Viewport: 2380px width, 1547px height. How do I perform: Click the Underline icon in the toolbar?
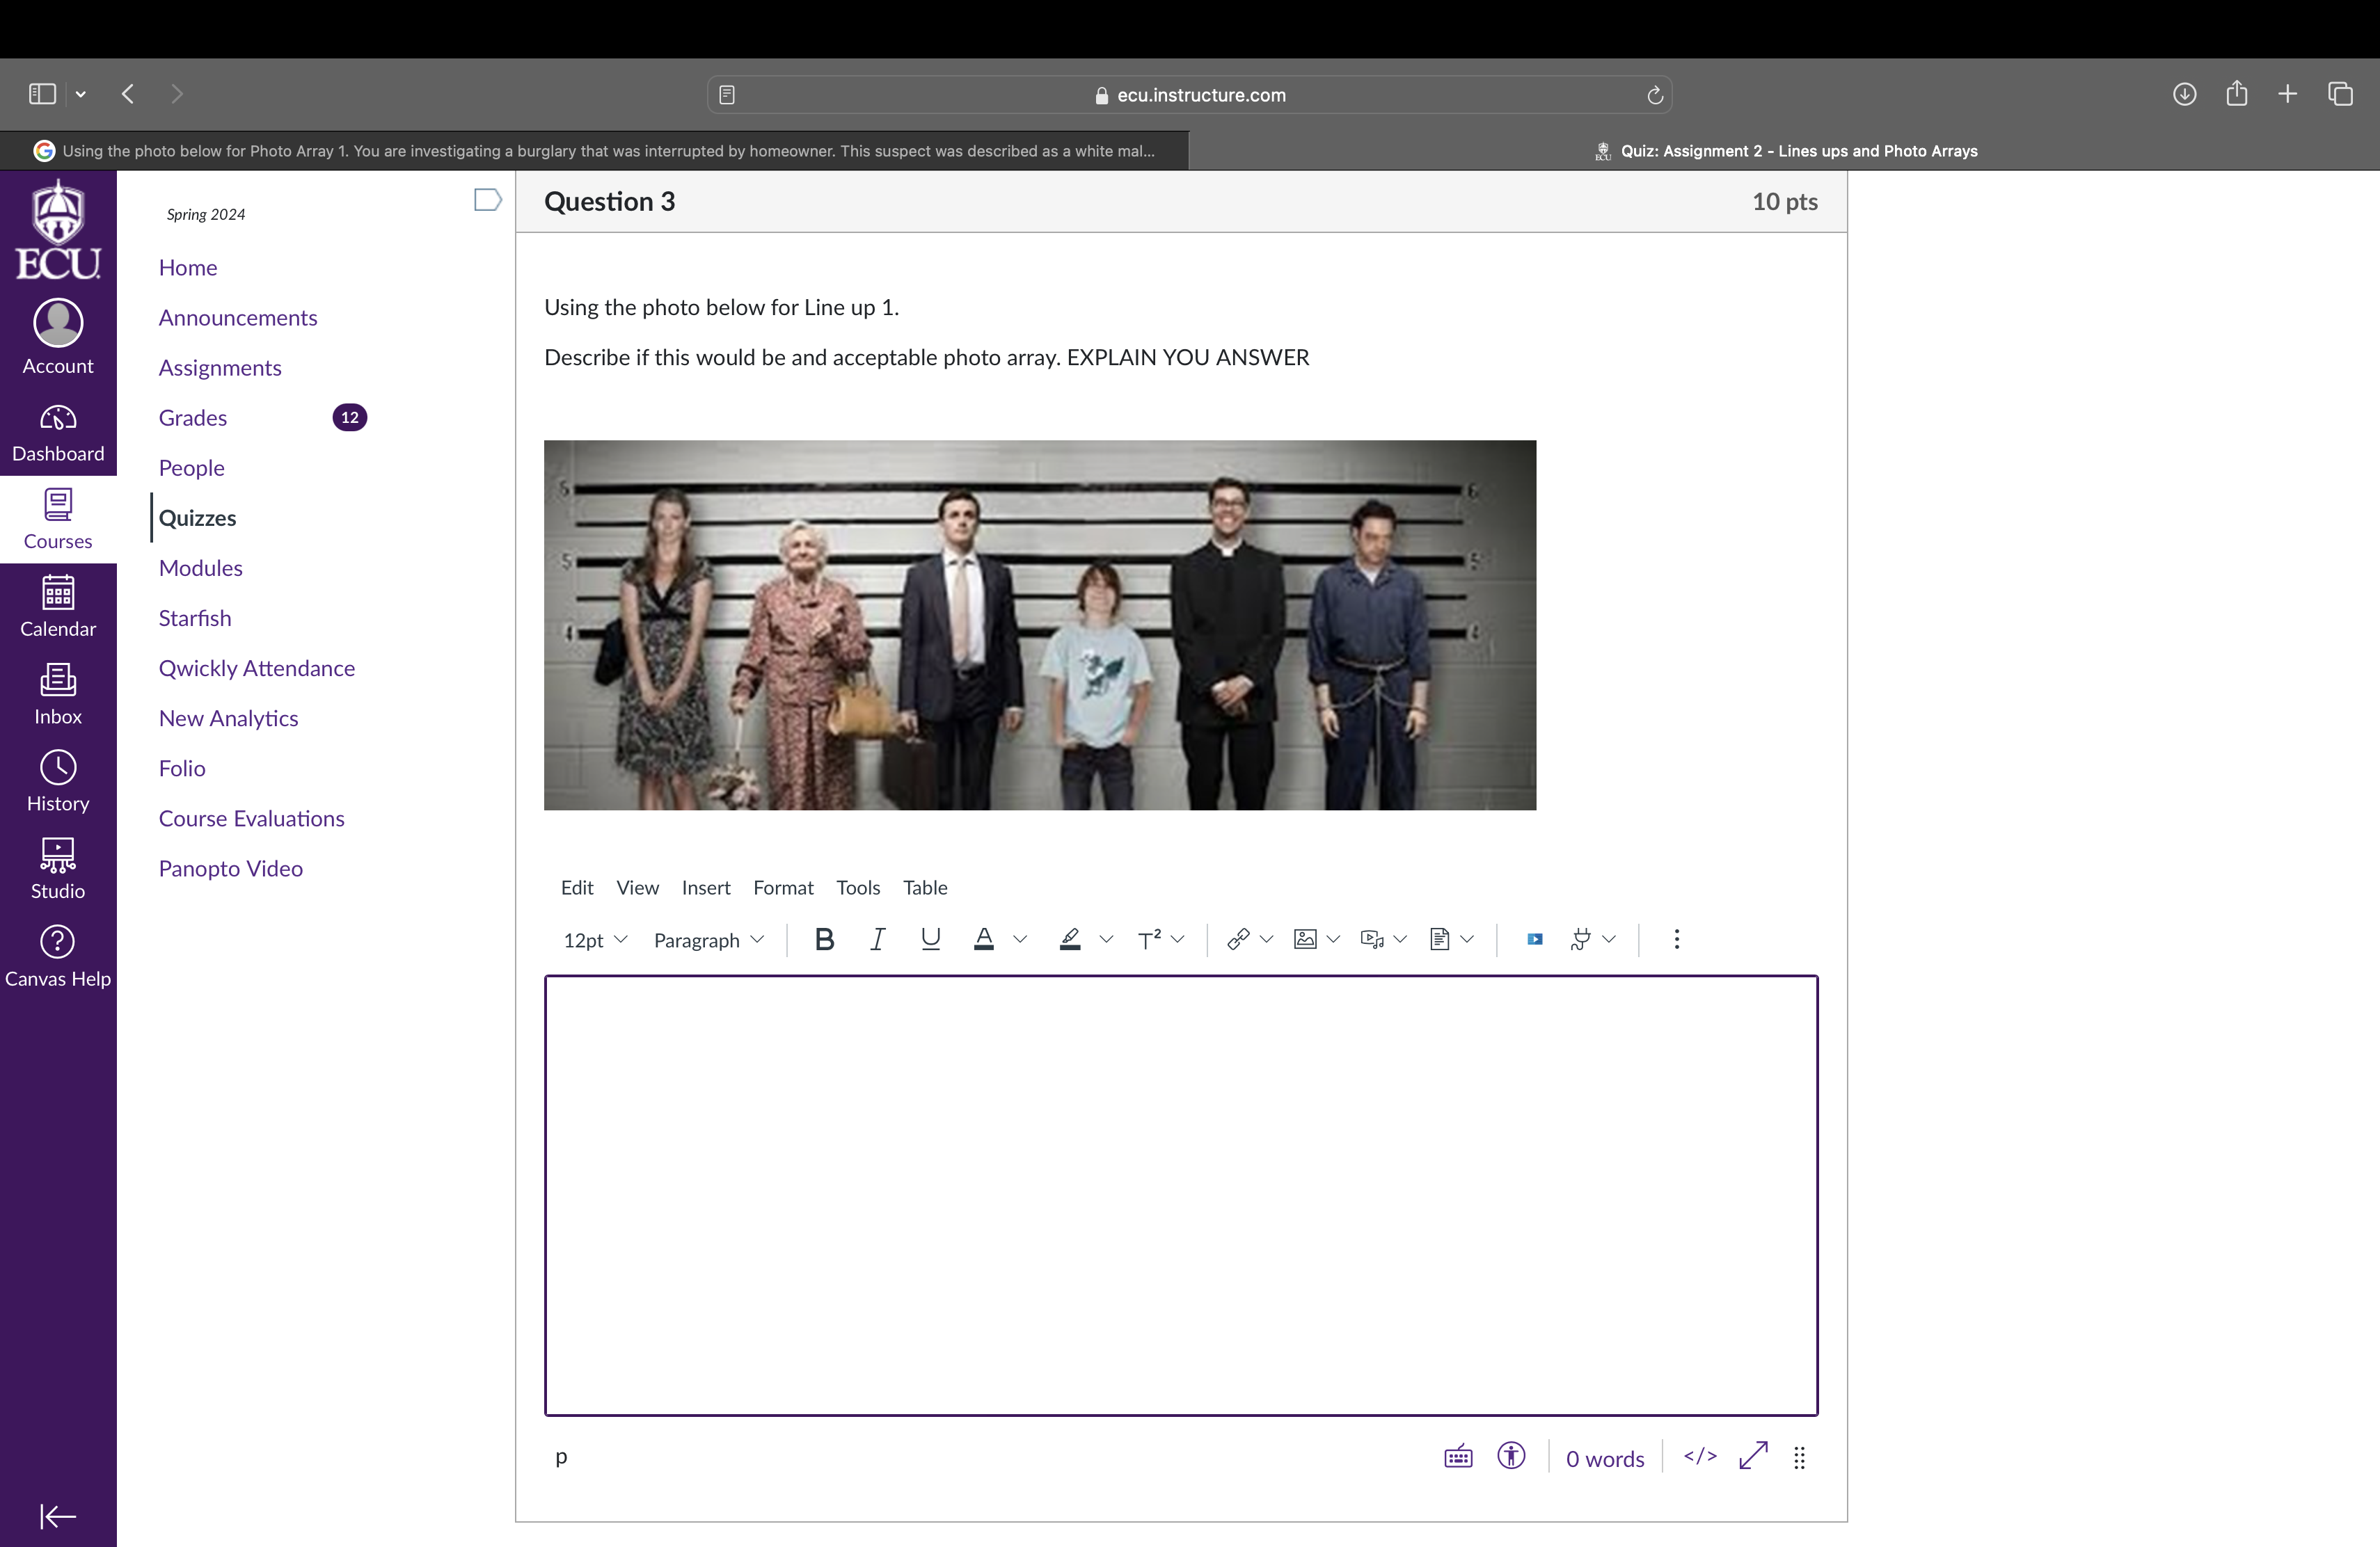(930, 939)
